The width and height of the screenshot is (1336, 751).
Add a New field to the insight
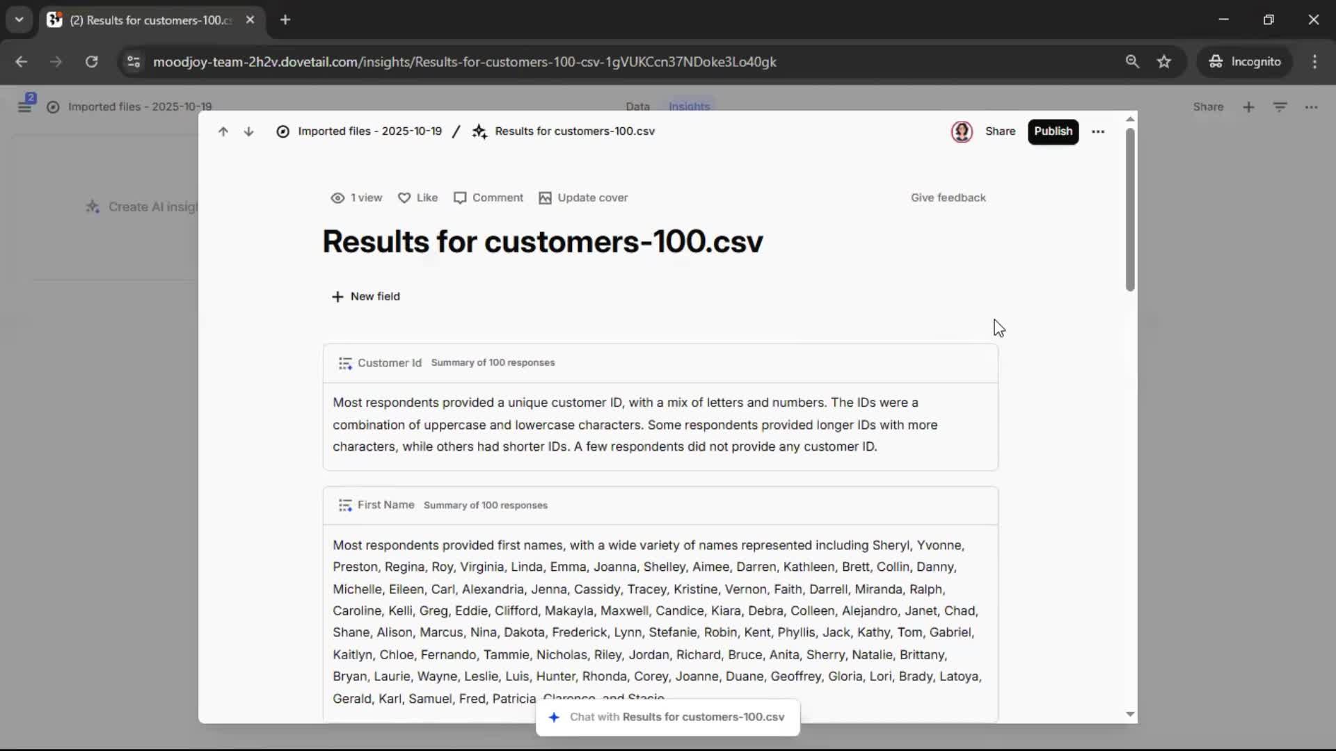366,297
